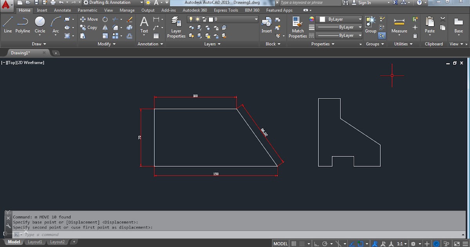Click the Insert block icon
The height and width of the screenshot is (247, 470).
tap(266, 24)
